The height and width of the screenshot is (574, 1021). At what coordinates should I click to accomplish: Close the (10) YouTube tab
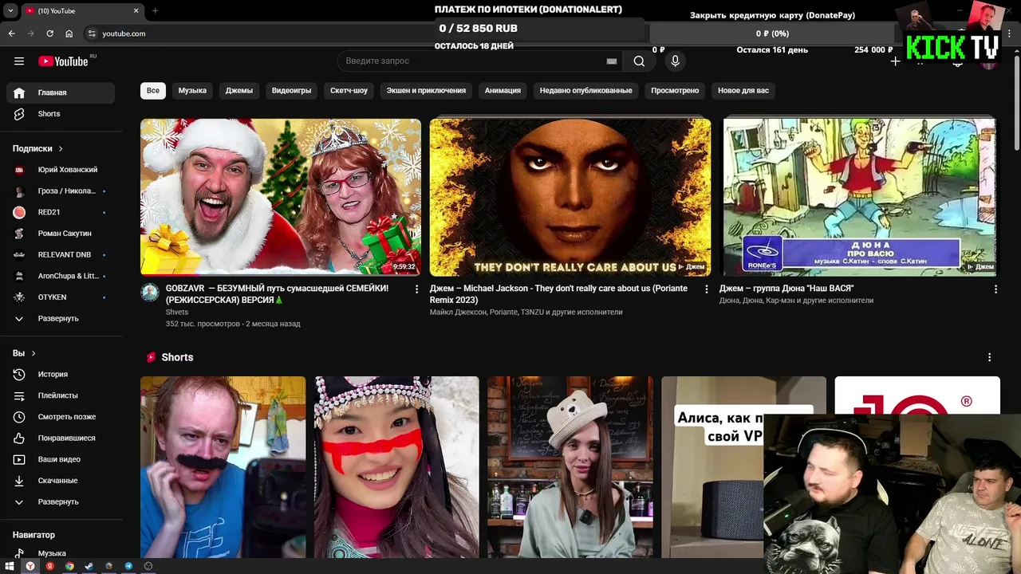pos(136,11)
